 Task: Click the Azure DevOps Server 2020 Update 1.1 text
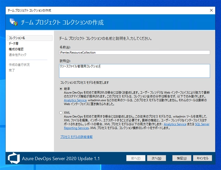tap(61, 159)
